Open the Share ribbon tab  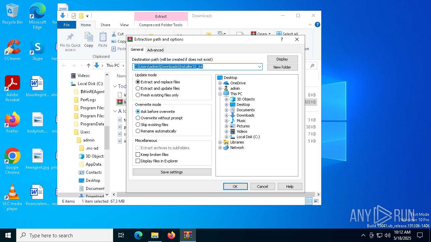(x=105, y=25)
